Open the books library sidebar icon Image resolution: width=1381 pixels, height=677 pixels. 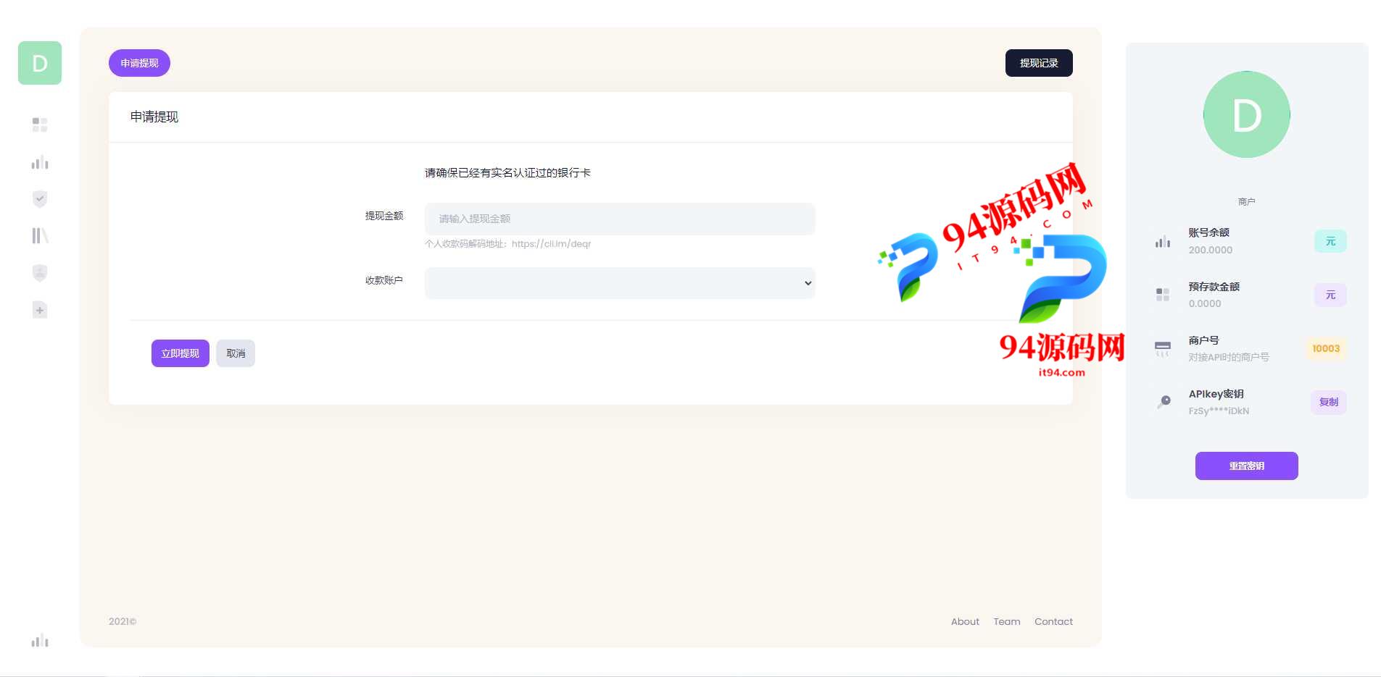point(40,235)
